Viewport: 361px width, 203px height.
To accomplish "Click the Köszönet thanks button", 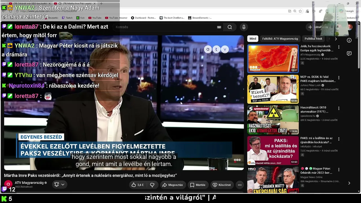I will (x=222, y=185).
